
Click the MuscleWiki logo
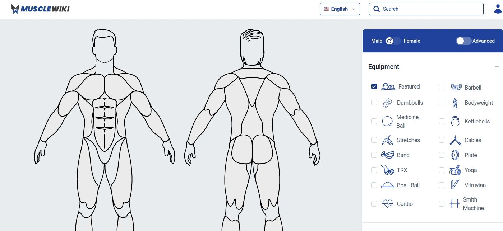point(40,9)
